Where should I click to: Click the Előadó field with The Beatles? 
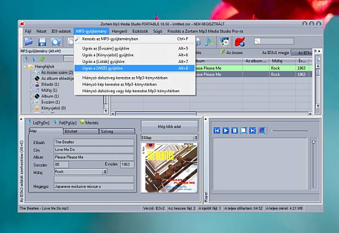(x=94, y=142)
